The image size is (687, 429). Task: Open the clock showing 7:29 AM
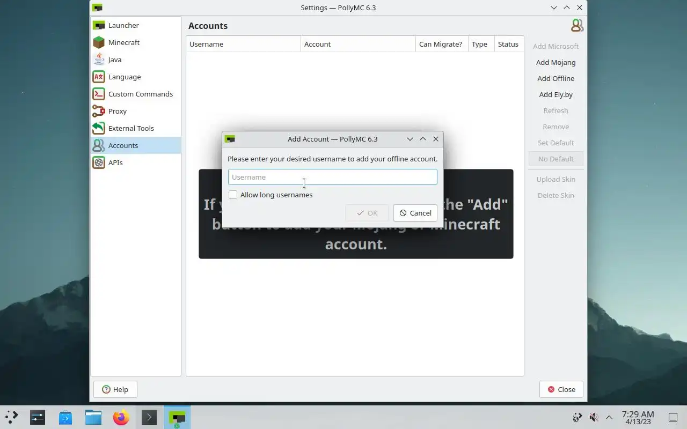point(638,417)
